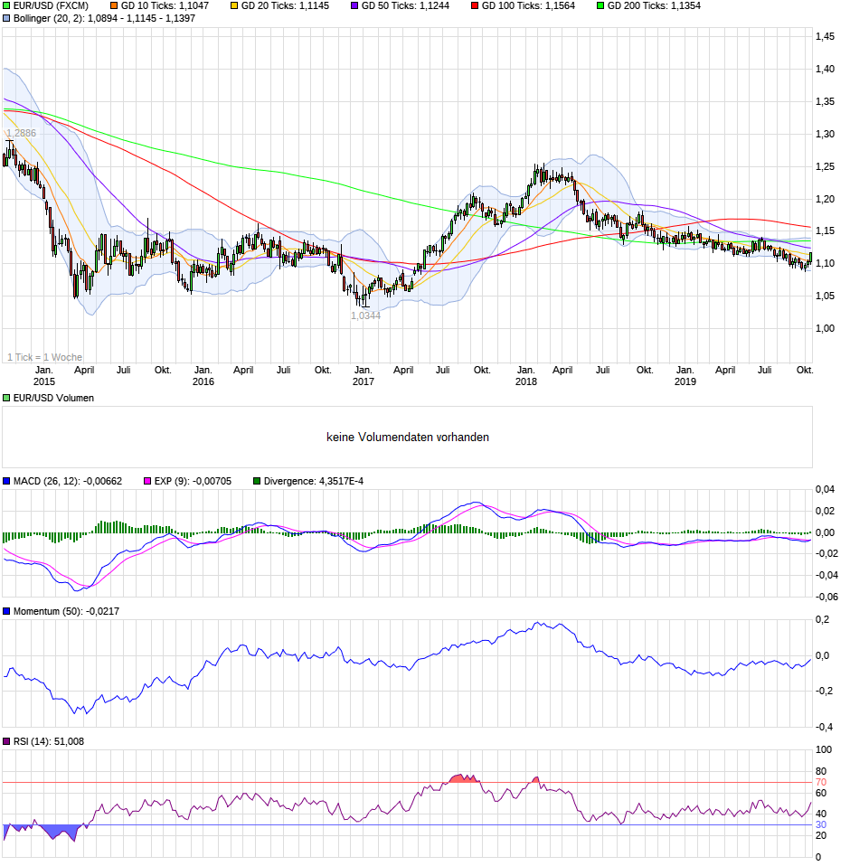
Task: Click the blue Momentum (50) swatch
Action: point(6,611)
